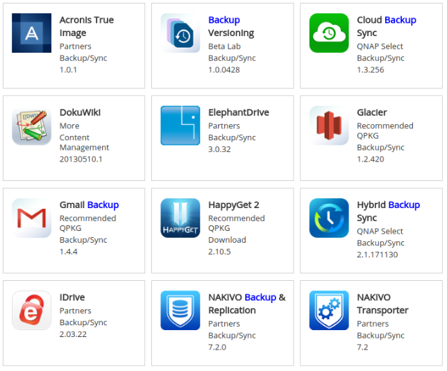Click Glacier version 1.2.420
The image size is (447, 371).
click(371, 159)
